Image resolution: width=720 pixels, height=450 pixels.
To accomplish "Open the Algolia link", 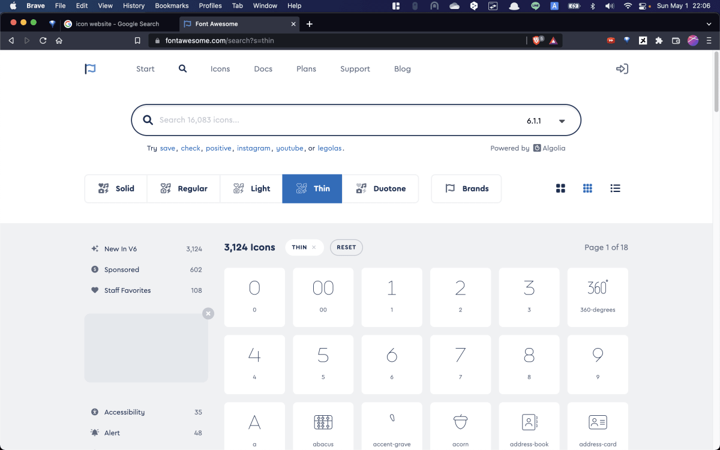I will (549, 148).
